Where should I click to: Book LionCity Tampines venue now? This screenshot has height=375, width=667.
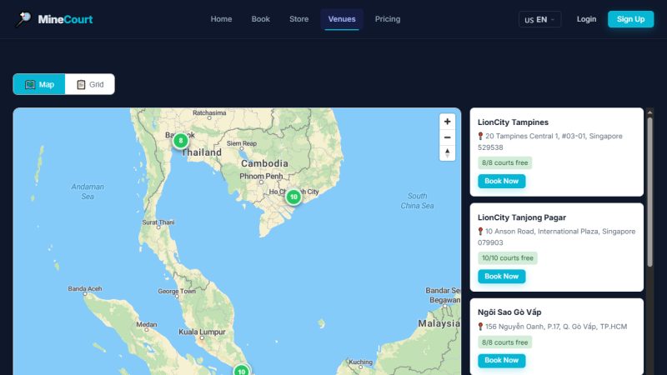502,181
